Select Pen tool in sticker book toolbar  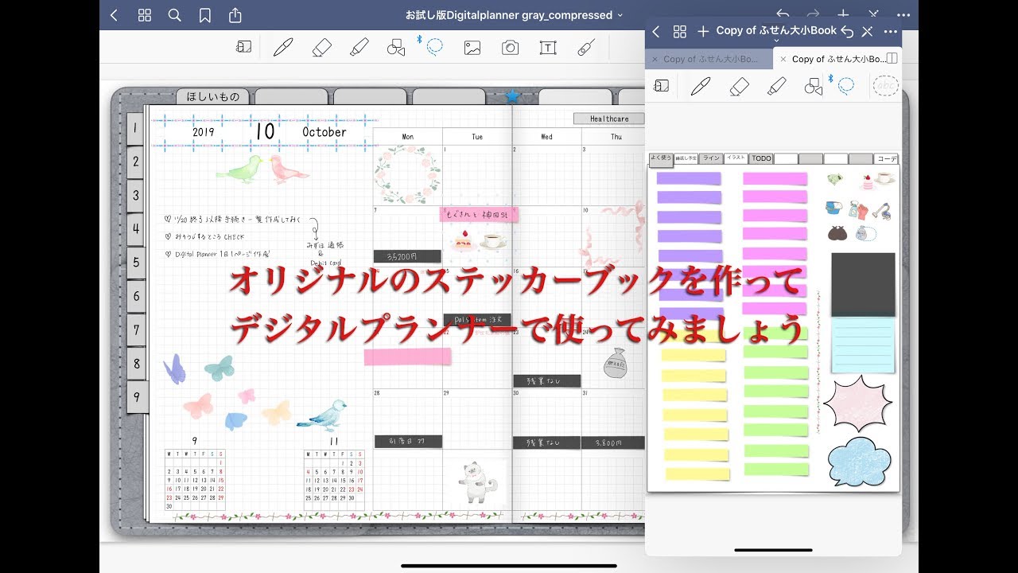point(700,86)
